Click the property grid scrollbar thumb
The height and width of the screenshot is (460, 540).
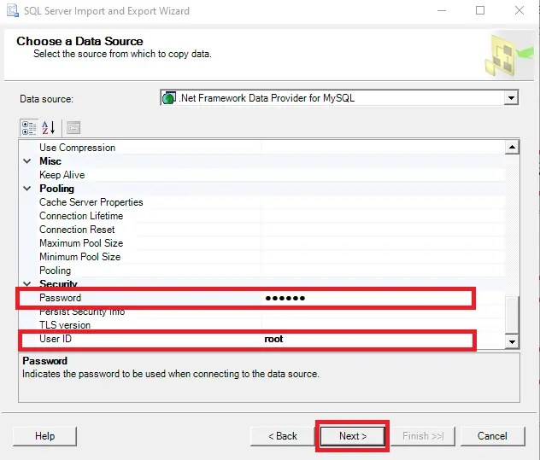pyautogui.click(x=512, y=315)
